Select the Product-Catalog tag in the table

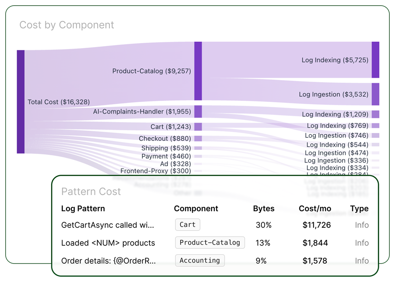pyautogui.click(x=210, y=243)
